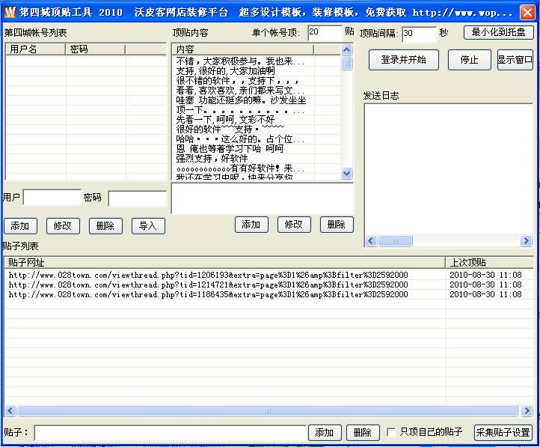Click the 顶贴间隔 seconds input field
Viewport: 540px width, 447px height.
point(418,34)
